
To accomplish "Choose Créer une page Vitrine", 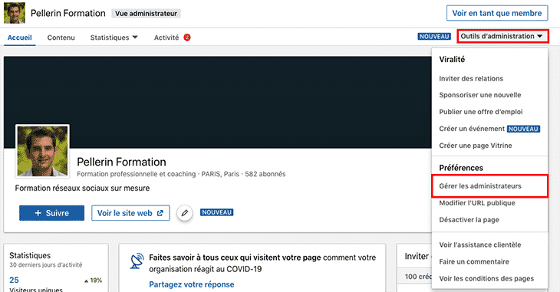I will 476,146.
